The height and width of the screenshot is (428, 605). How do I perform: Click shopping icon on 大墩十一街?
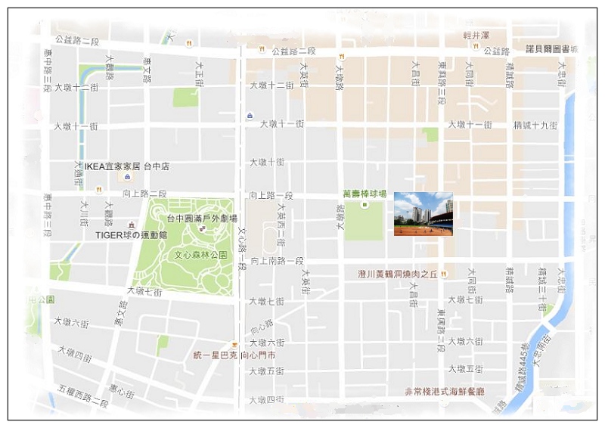pos(249,115)
